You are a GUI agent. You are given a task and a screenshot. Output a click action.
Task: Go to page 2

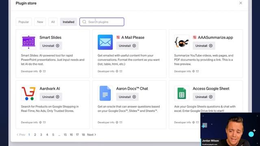[x=35, y=135]
